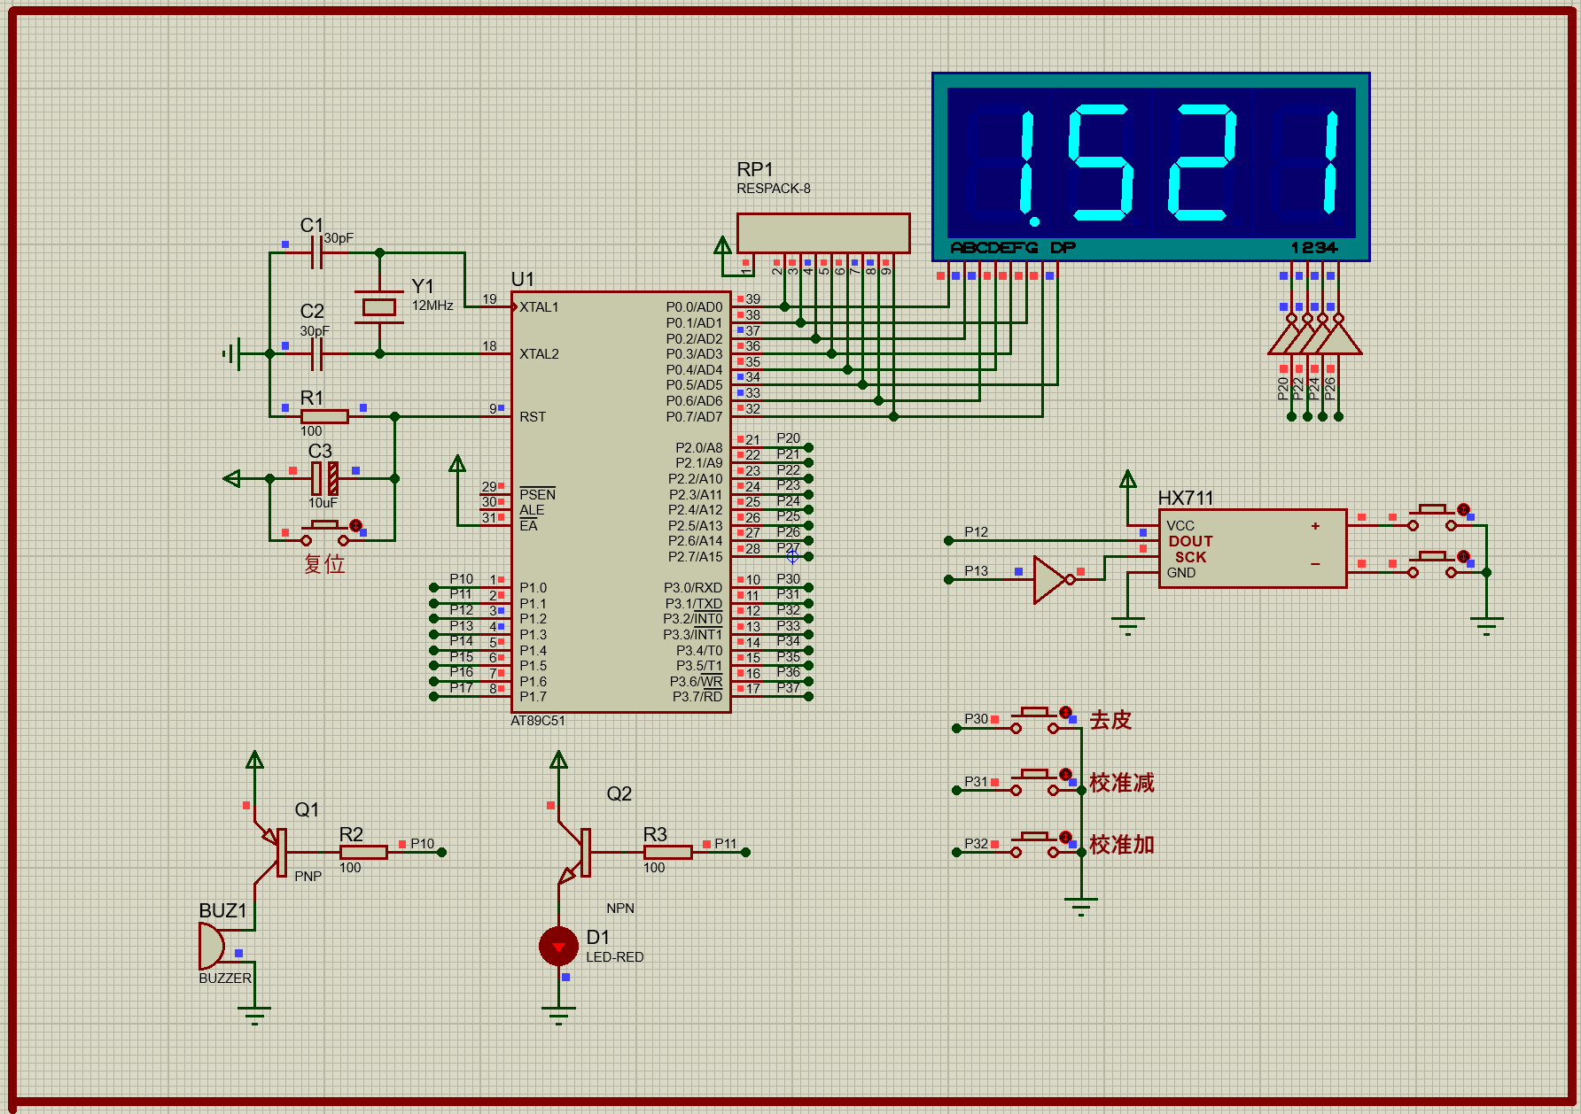Viewport: 1581px width, 1114px height.
Task: Select the D1 red LED symbol
Action: 558,947
